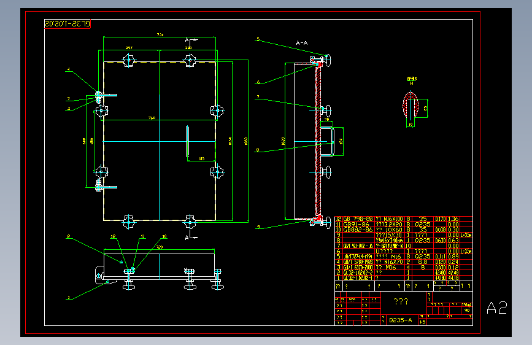
Task: Select the 760 width dimension in front view
Action: click(x=152, y=118)
